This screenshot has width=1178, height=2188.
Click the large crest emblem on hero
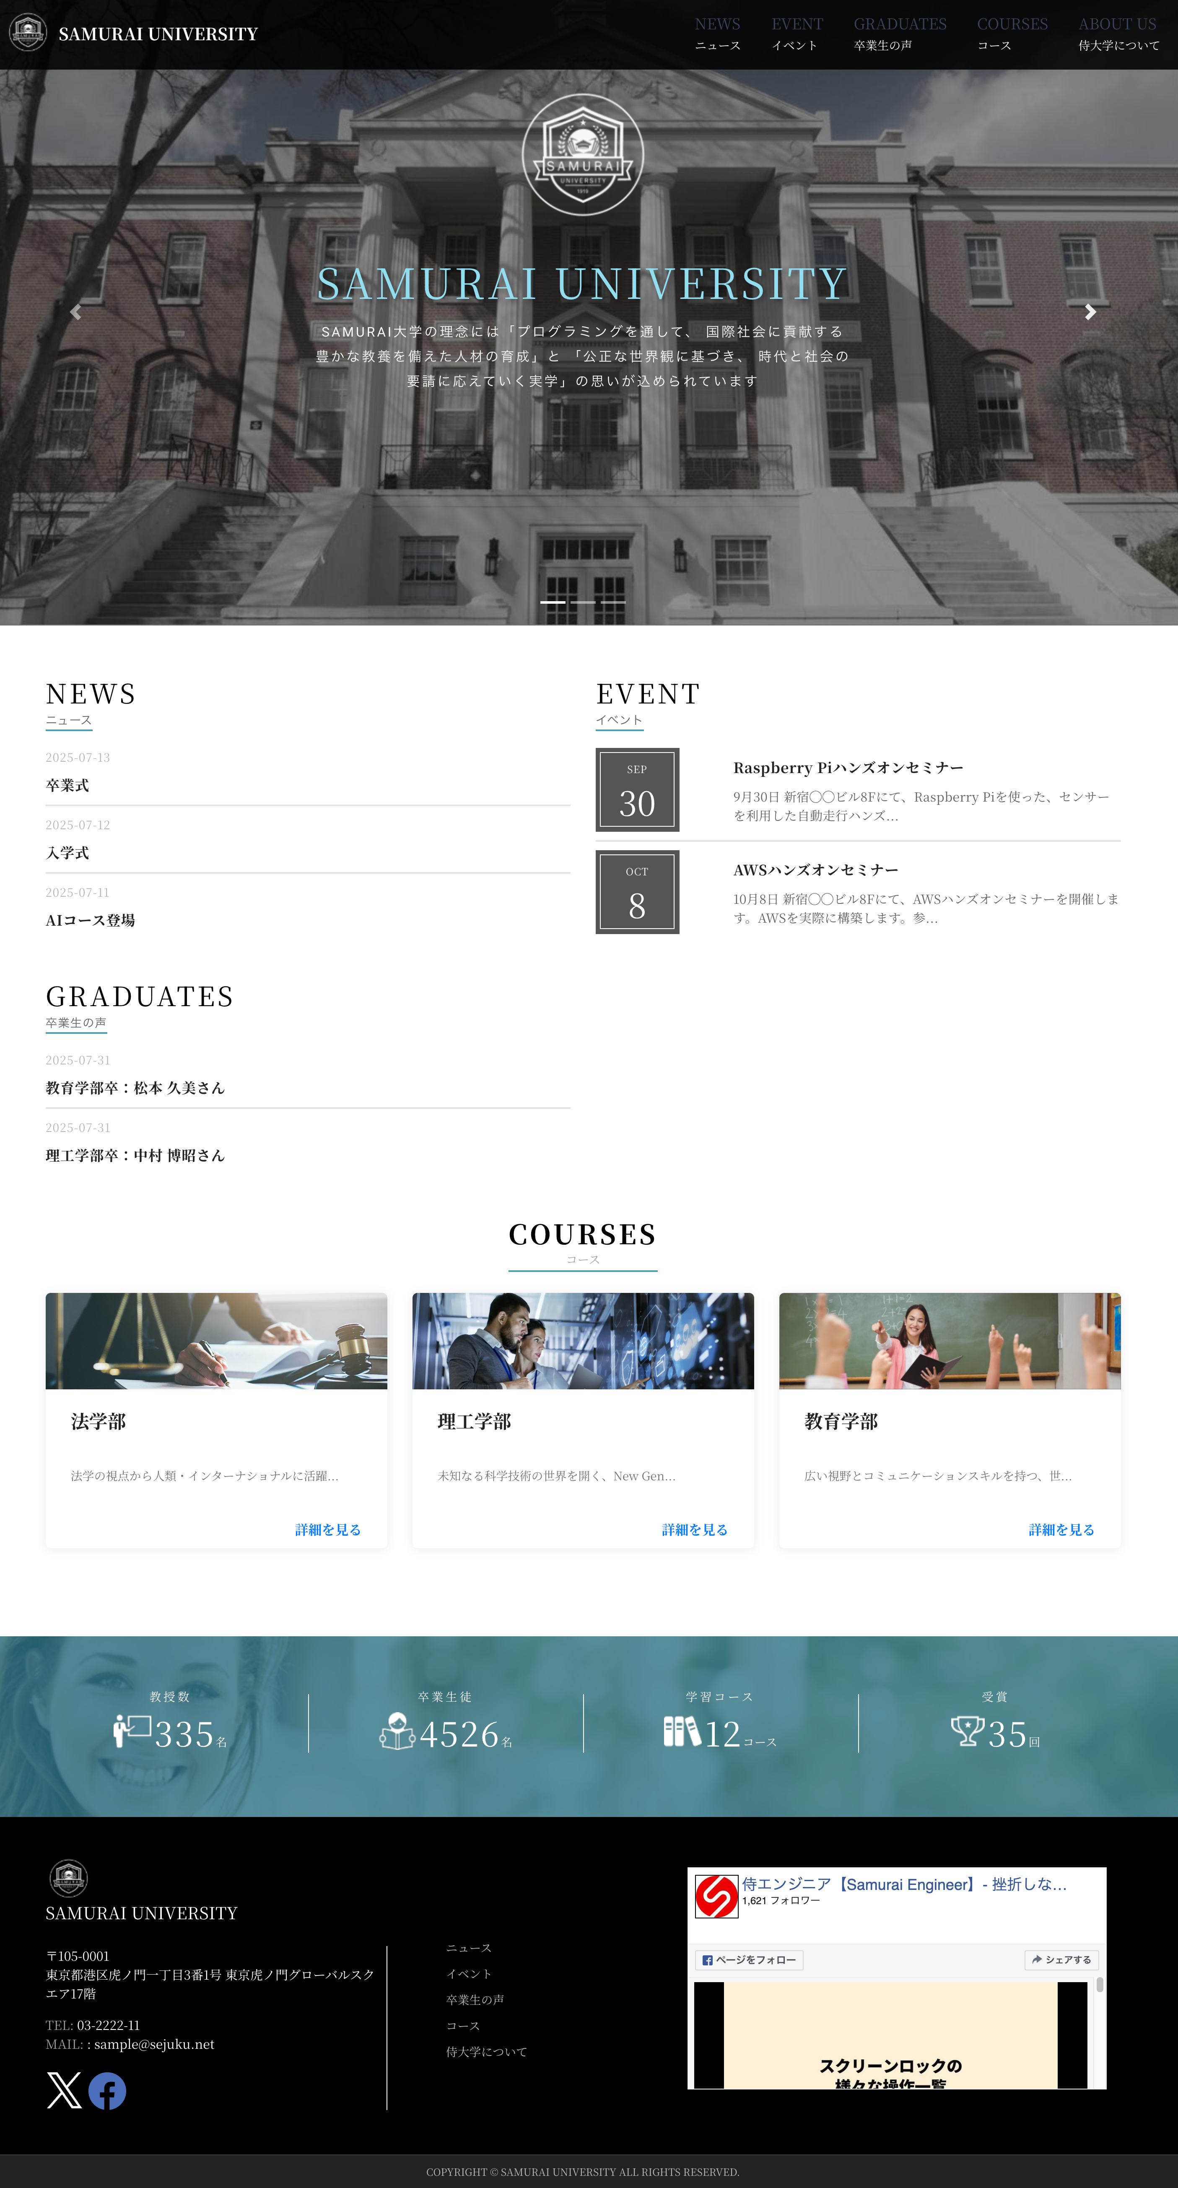click(583, 155)
